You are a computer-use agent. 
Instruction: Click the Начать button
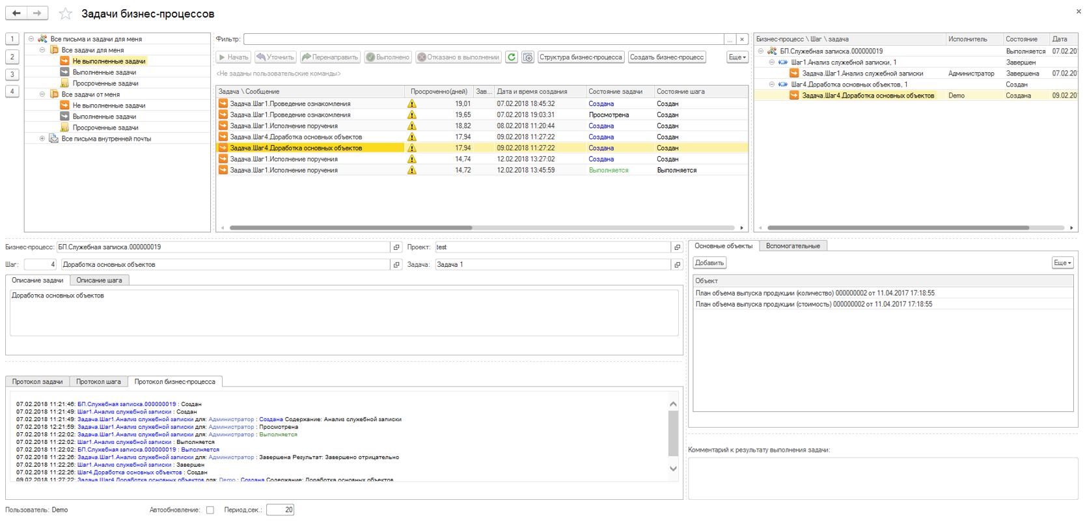234,57
